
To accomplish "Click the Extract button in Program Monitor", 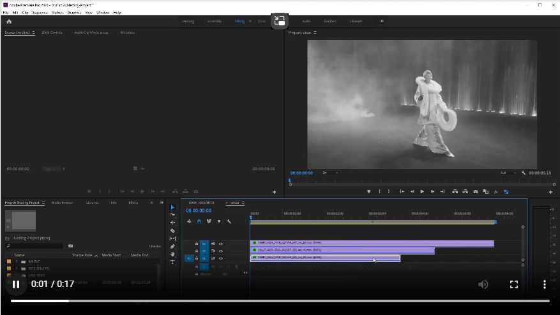I will point(465,191).
